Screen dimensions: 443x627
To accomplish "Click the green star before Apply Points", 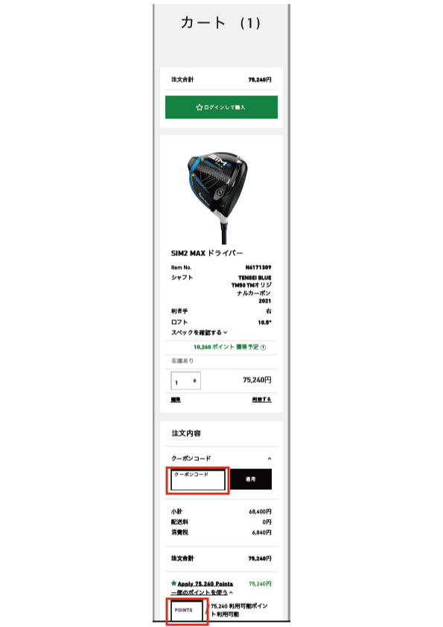I will pyautogui.click(x=173, y=583).
